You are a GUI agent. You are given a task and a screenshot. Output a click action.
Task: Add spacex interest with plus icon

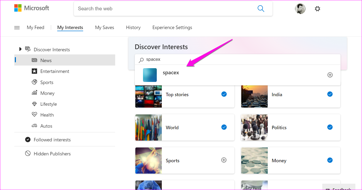(x=330, y=75)
